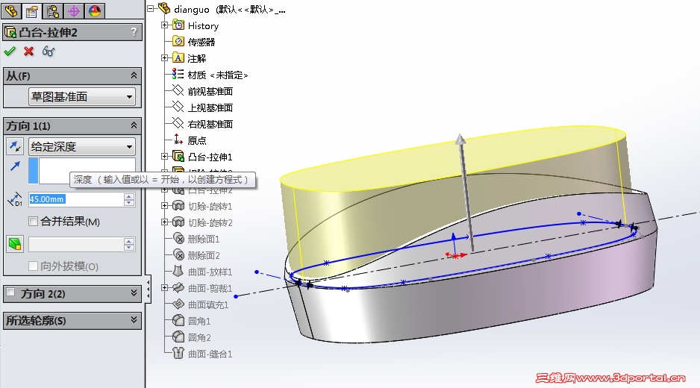Expand the 注解 annotations node

pos(165,58)
